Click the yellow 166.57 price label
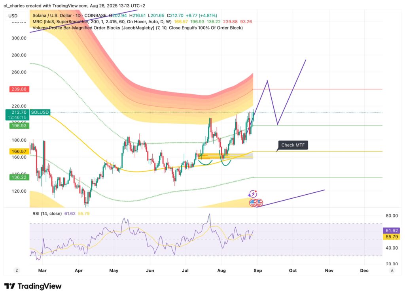Image resolution: width=405 pixels, height=297 pixels. (x=18, y=151)
